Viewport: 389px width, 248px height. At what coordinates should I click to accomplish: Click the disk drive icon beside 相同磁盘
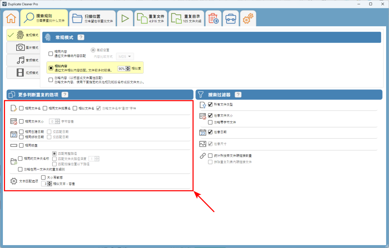pyautogui.click(x=14, y=146)
